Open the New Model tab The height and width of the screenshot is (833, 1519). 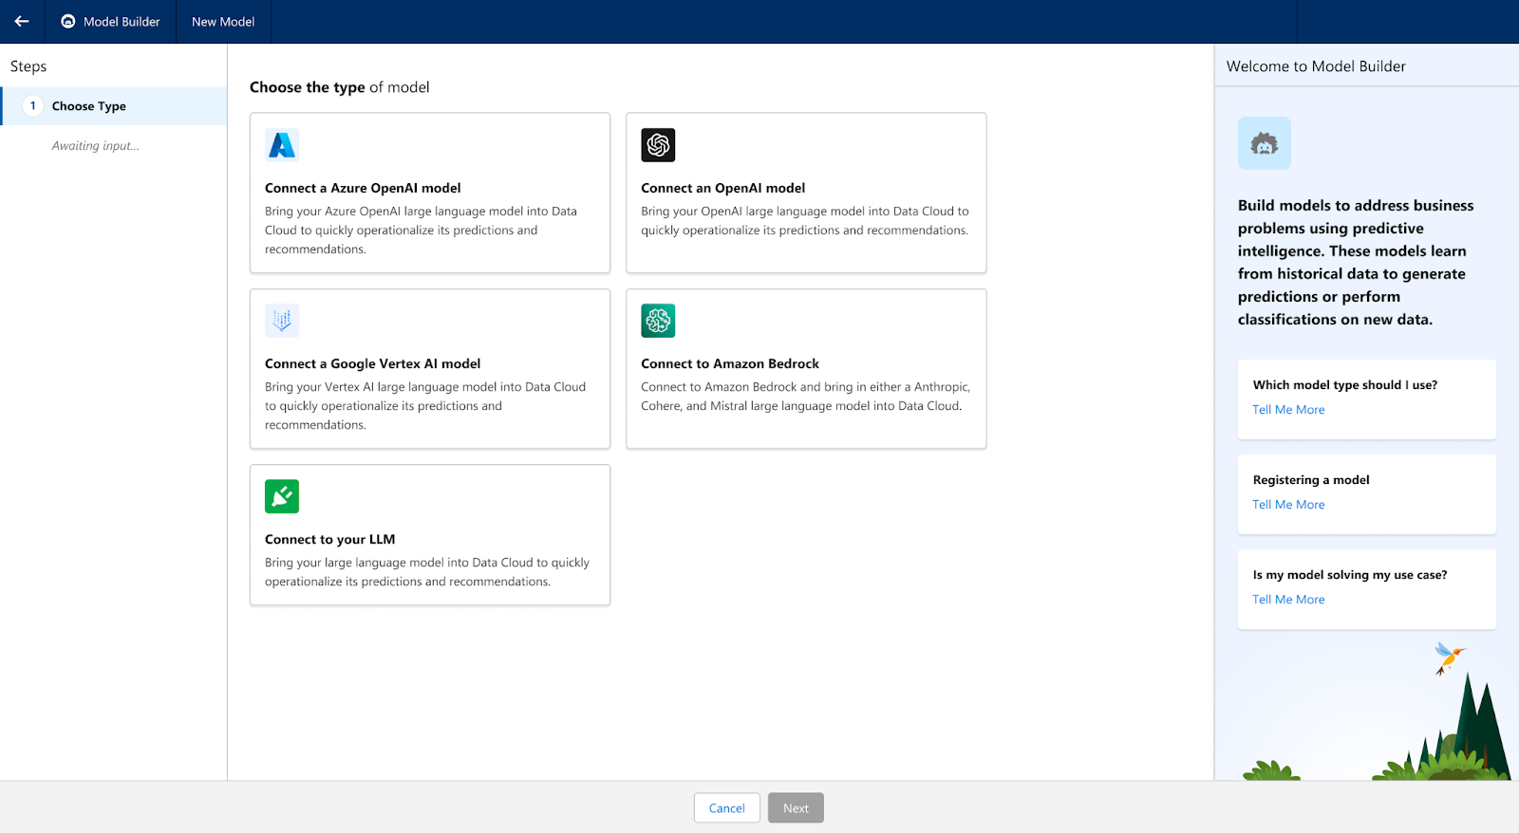pos(223,22)
